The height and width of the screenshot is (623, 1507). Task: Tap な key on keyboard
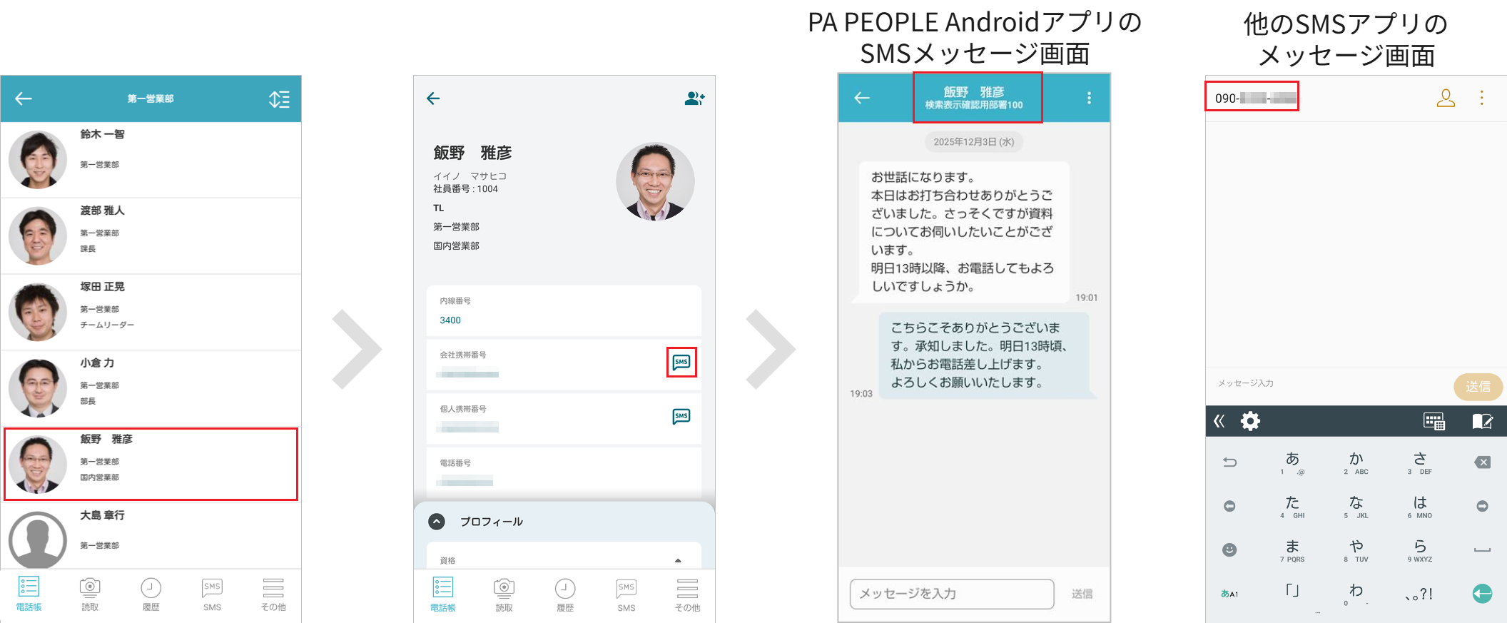[x=1356, y=506]
